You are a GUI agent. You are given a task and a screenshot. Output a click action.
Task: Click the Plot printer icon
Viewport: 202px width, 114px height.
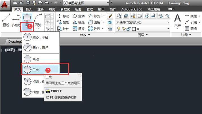click(40, 3)
